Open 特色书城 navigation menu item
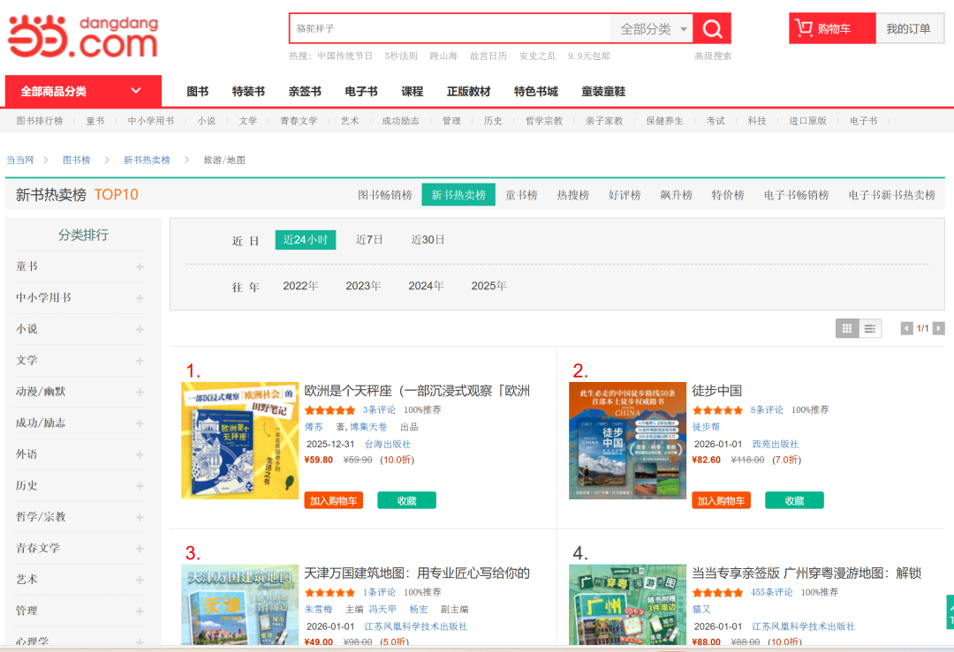 [536, 91]
